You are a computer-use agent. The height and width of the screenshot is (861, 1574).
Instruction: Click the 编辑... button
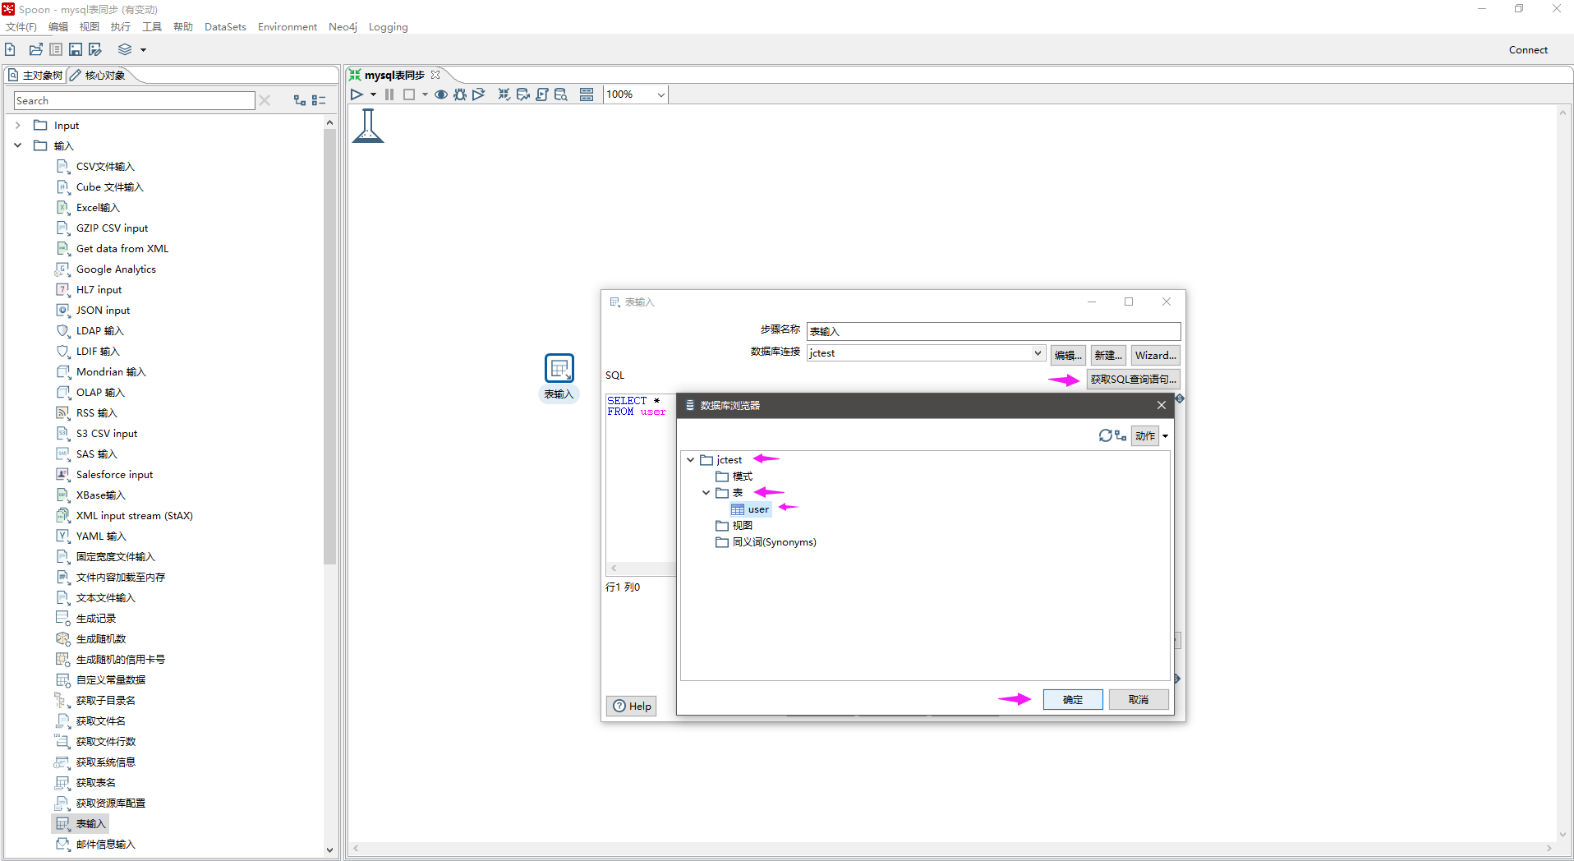coord(1068,355)
